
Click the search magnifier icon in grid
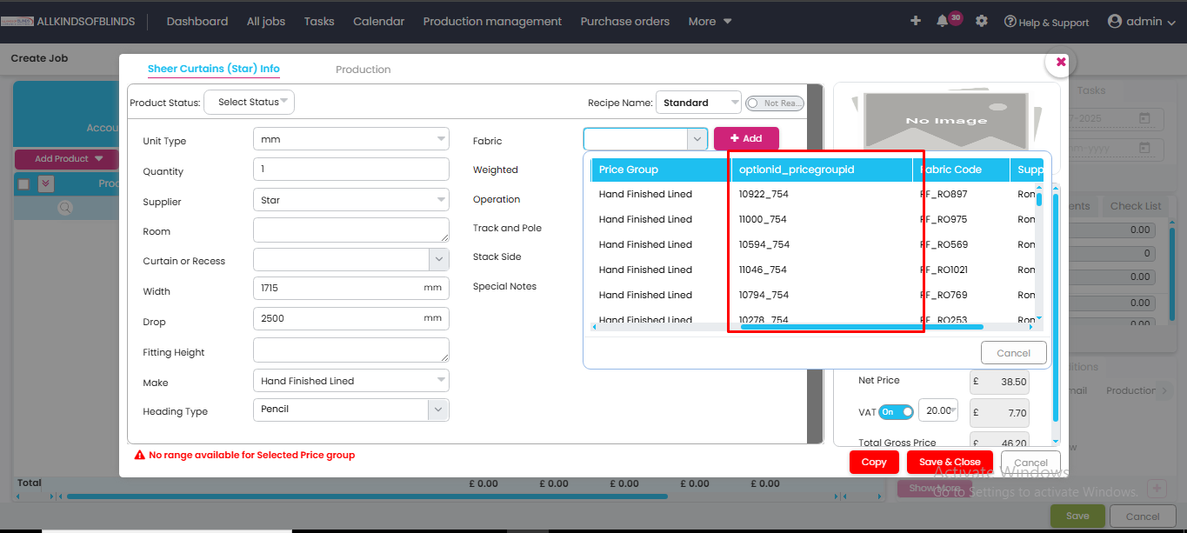(x=64, y=208)
